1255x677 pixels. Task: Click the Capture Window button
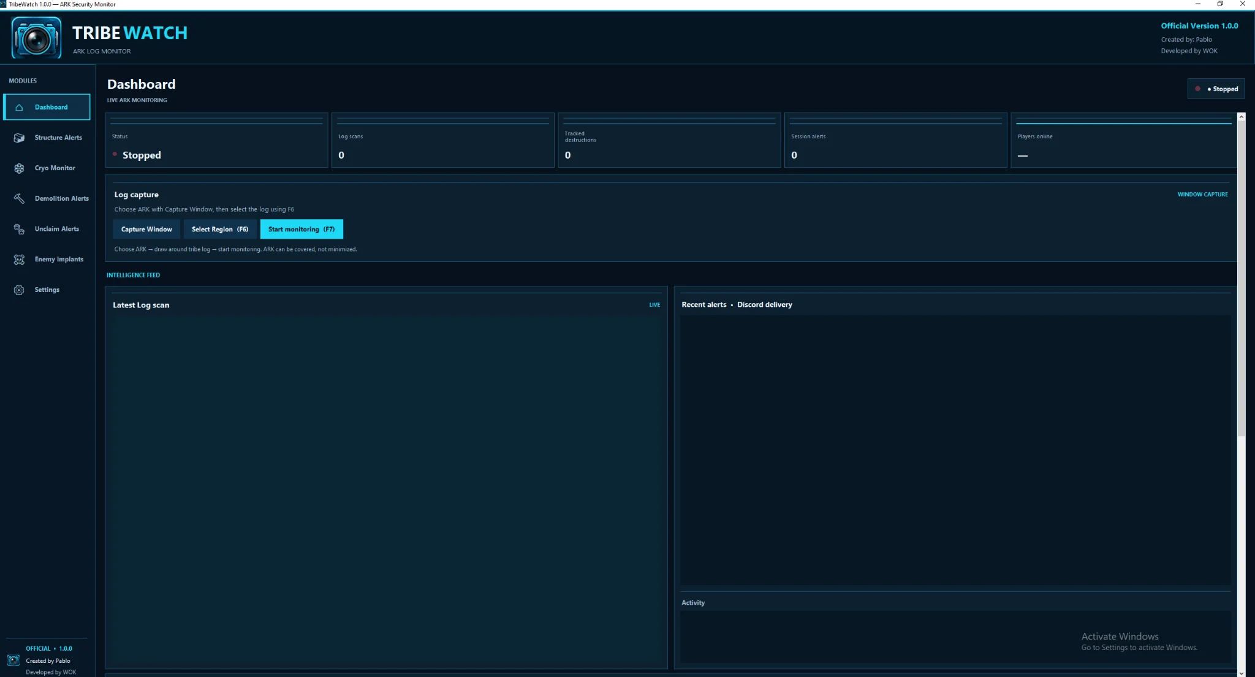click(146, 229)
